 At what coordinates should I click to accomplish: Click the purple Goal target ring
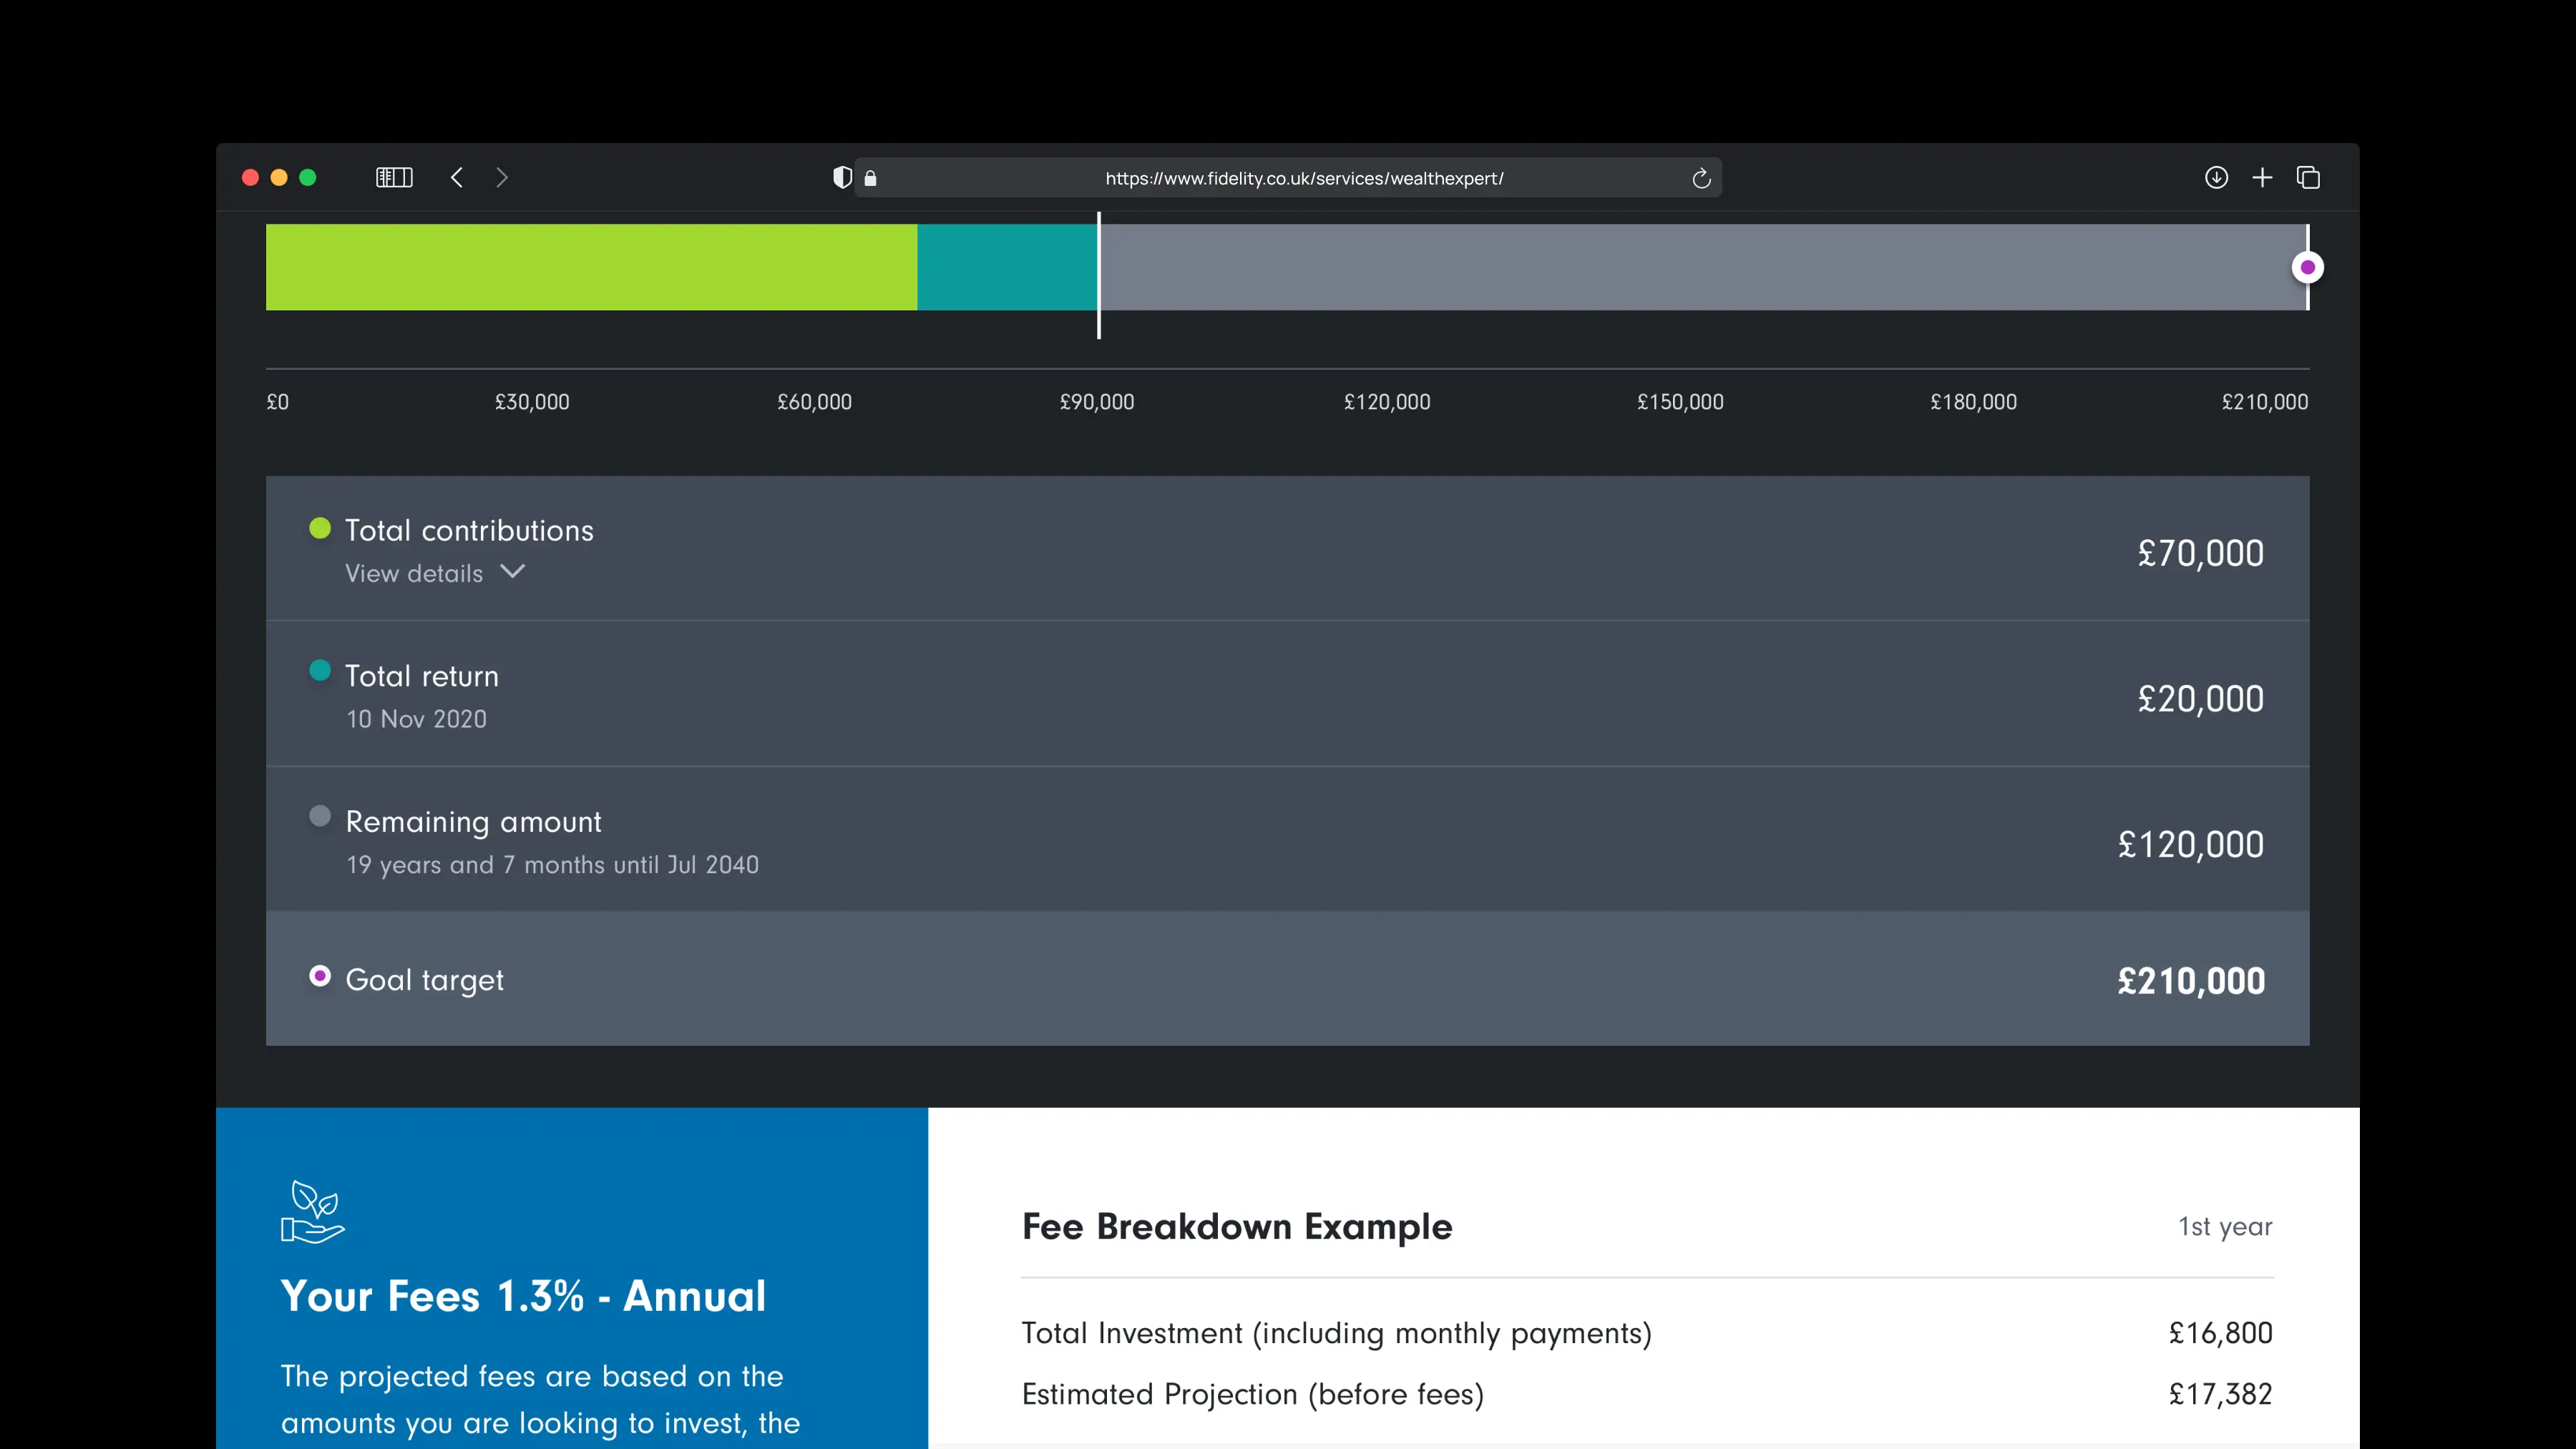(320, 976)
